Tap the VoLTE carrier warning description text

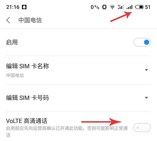pos(67,132)
